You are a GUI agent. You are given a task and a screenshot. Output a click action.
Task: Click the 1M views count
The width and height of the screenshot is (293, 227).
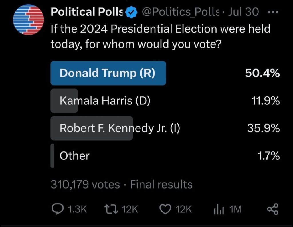tap(236, 210)
